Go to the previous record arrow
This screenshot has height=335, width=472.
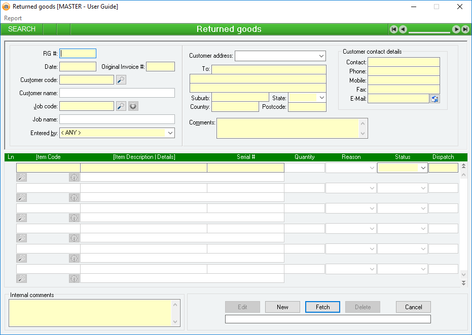tap(403, 29)
